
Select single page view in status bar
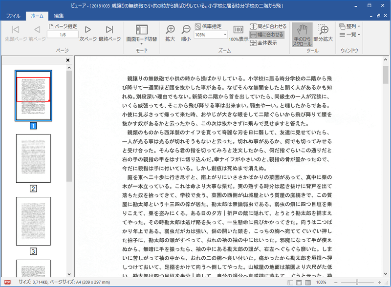tap(299, 283)
